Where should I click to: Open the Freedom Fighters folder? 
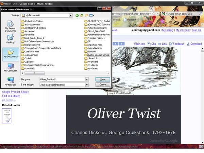[95, 38]
